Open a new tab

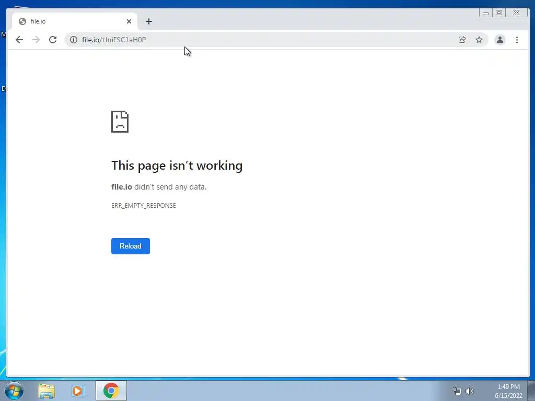tap(149, 21)
